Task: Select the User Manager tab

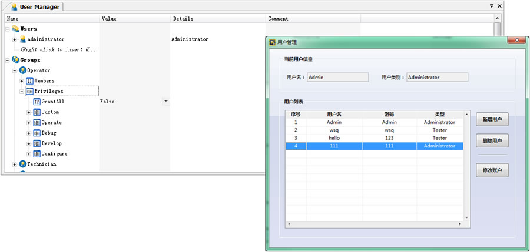Action: tap(35, 7)
